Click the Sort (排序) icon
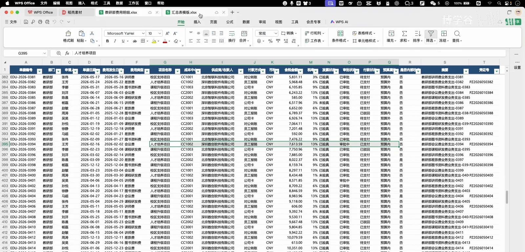Image resolution: width=525 pixels, height=252 pixels. pyautogui.click(x=418, y=34)
